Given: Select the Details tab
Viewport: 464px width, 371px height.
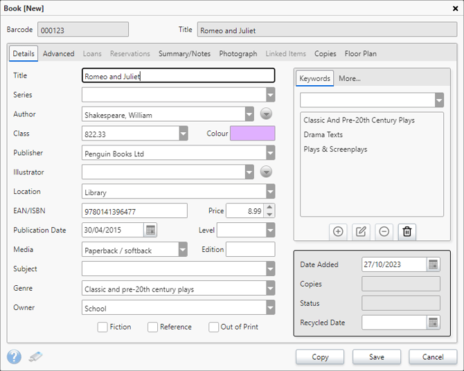Looking at the screenshot, I should pyautogui.click(x=24, y=53).
